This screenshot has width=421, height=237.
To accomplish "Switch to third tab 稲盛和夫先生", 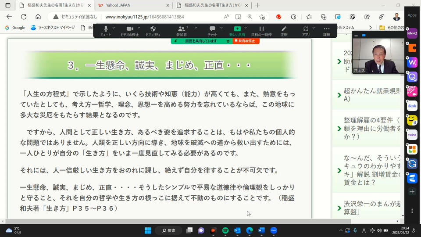I will [212, 5].
